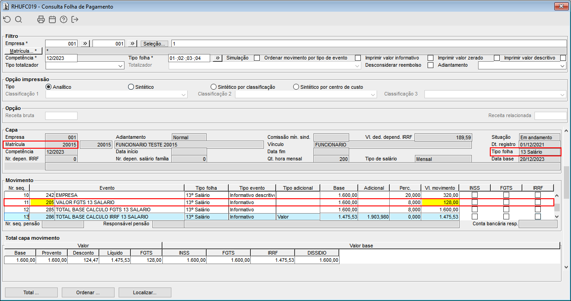Enable Desconsiderar reembolso checkbox
The height and width of the screenshot is (301, 571).
click(x=430, y=65)
